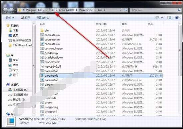The image size is (183, 129).
Task: Click the 音乐 music note icon
Action: 10,75
